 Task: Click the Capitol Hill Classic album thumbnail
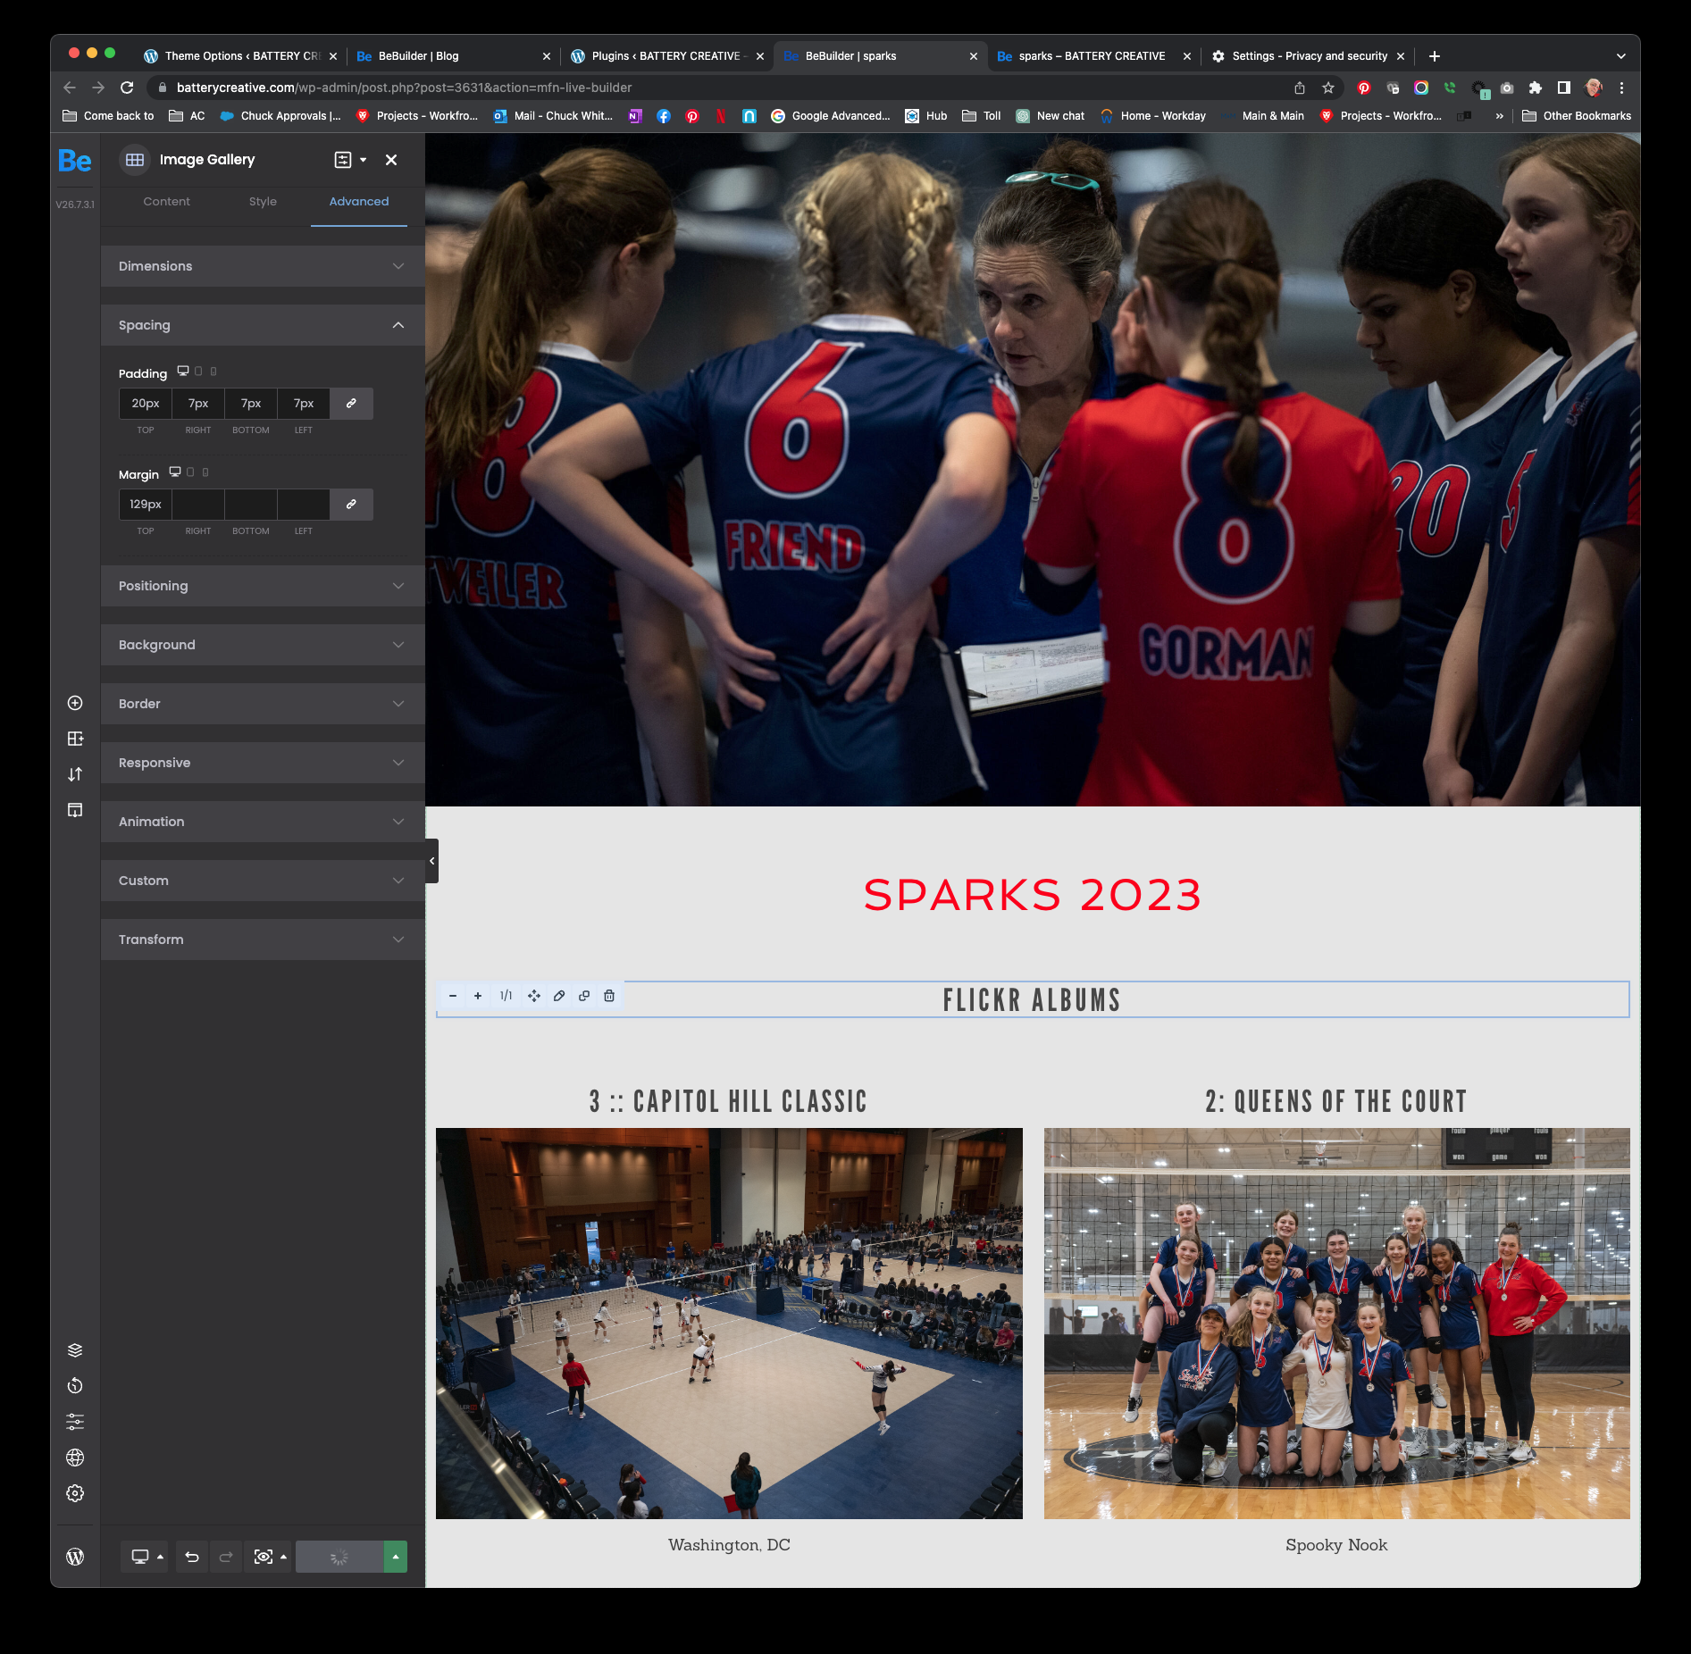pos(729,1324)
